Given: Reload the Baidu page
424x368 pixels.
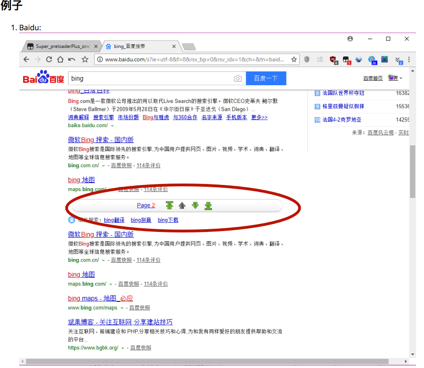Looking at the screenshot, I should click(x=49, y=59).
